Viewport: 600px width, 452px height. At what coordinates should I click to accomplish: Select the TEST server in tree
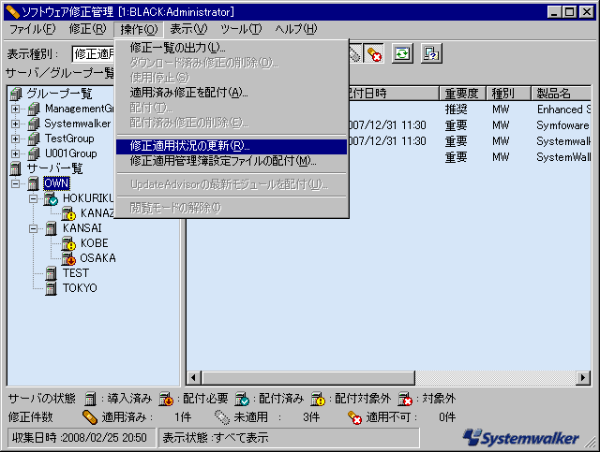click(x=76, y=273)
